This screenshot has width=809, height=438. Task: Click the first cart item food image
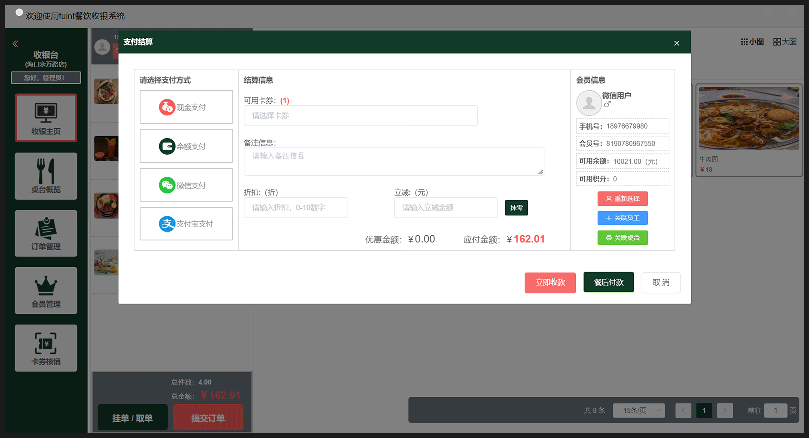click(x=106, y=91)
